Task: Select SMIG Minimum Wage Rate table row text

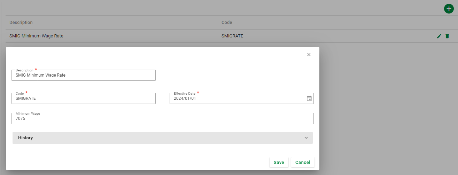Action: (x=36, y=36)
